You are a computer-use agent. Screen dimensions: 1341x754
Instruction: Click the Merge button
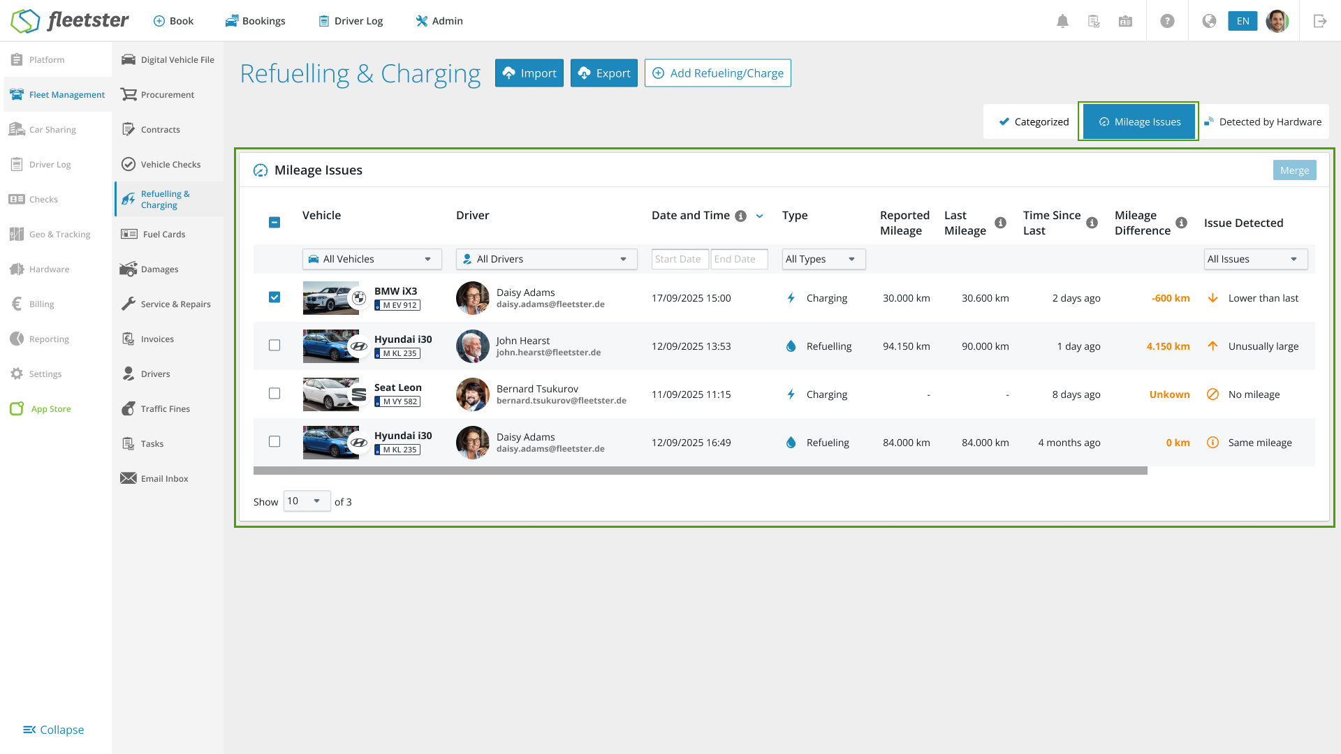pos(1294,170)
